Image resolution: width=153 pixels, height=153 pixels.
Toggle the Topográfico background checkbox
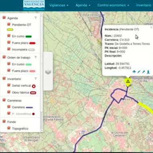pos(9,128)
